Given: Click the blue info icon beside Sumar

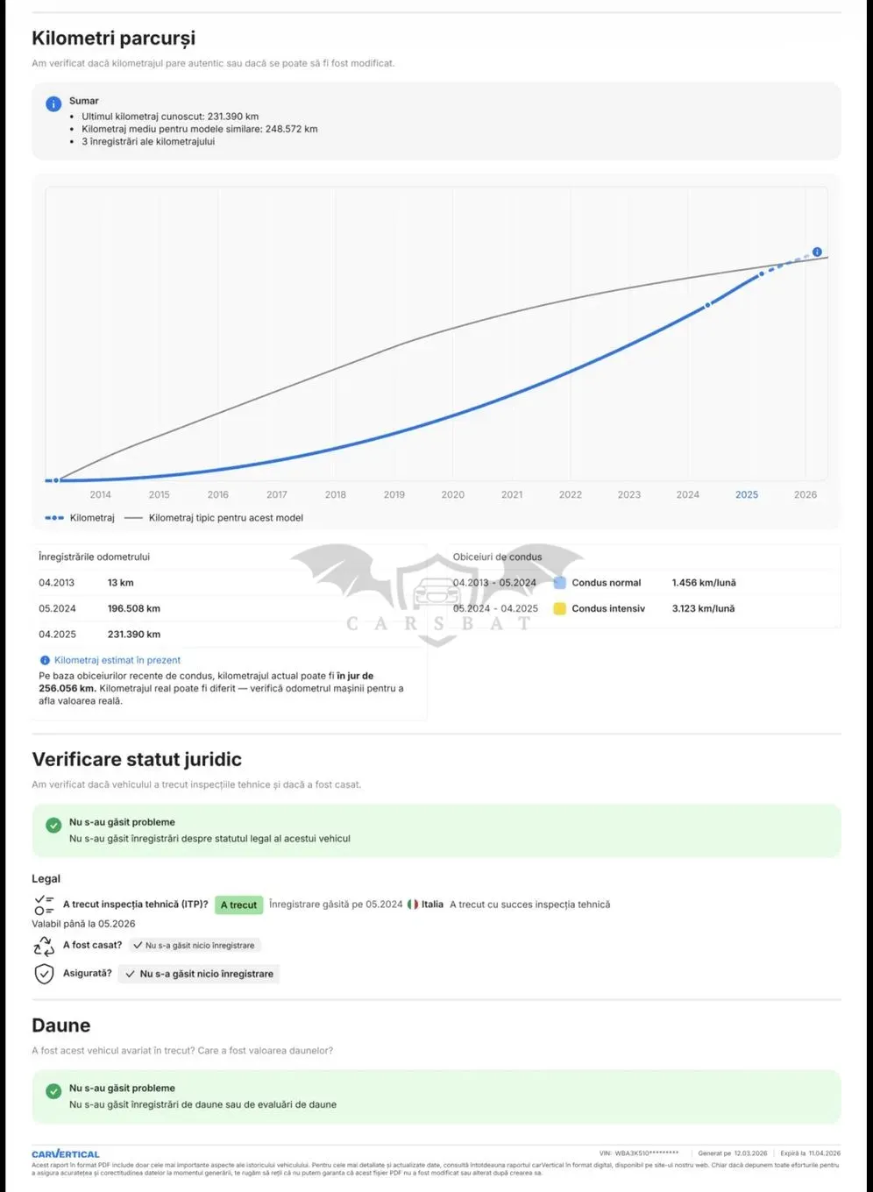Looking at the screenshot, I should [53, 103].
